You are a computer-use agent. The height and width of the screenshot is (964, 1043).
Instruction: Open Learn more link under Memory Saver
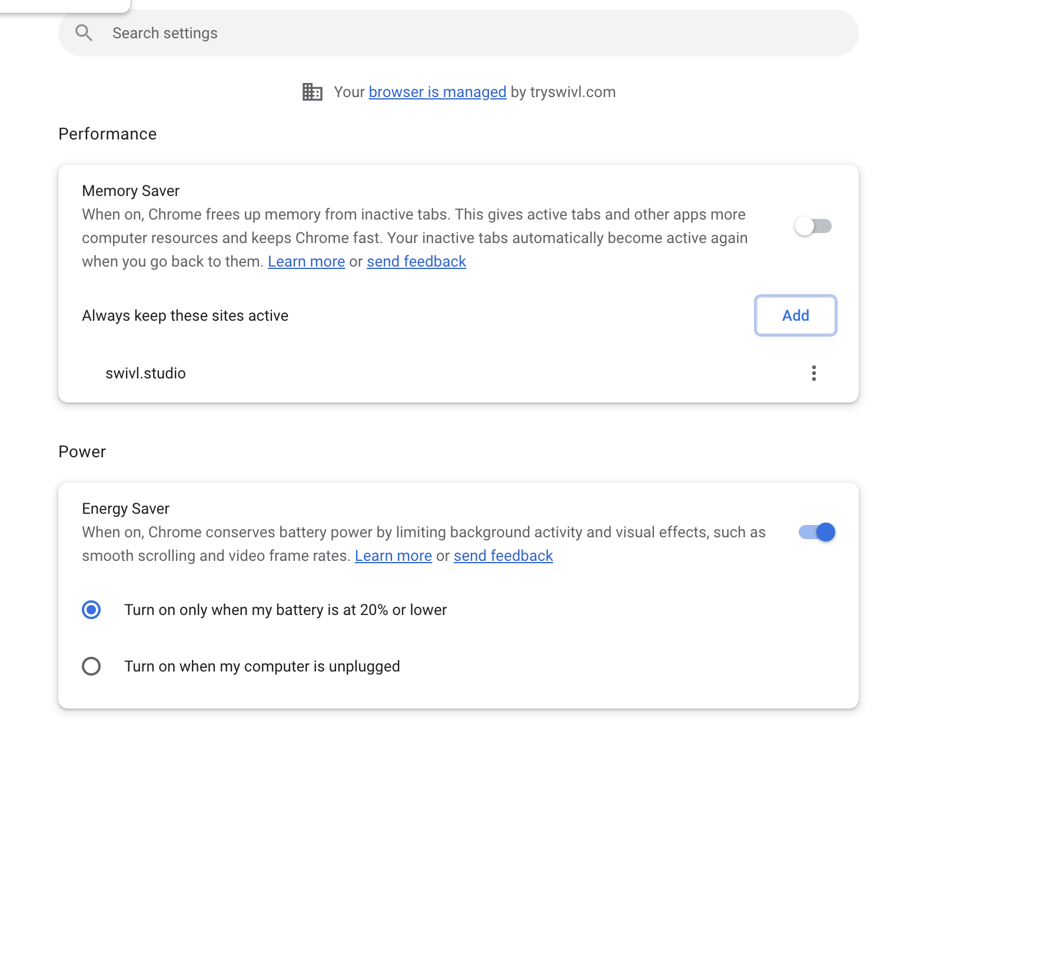(x=306, y=261)
